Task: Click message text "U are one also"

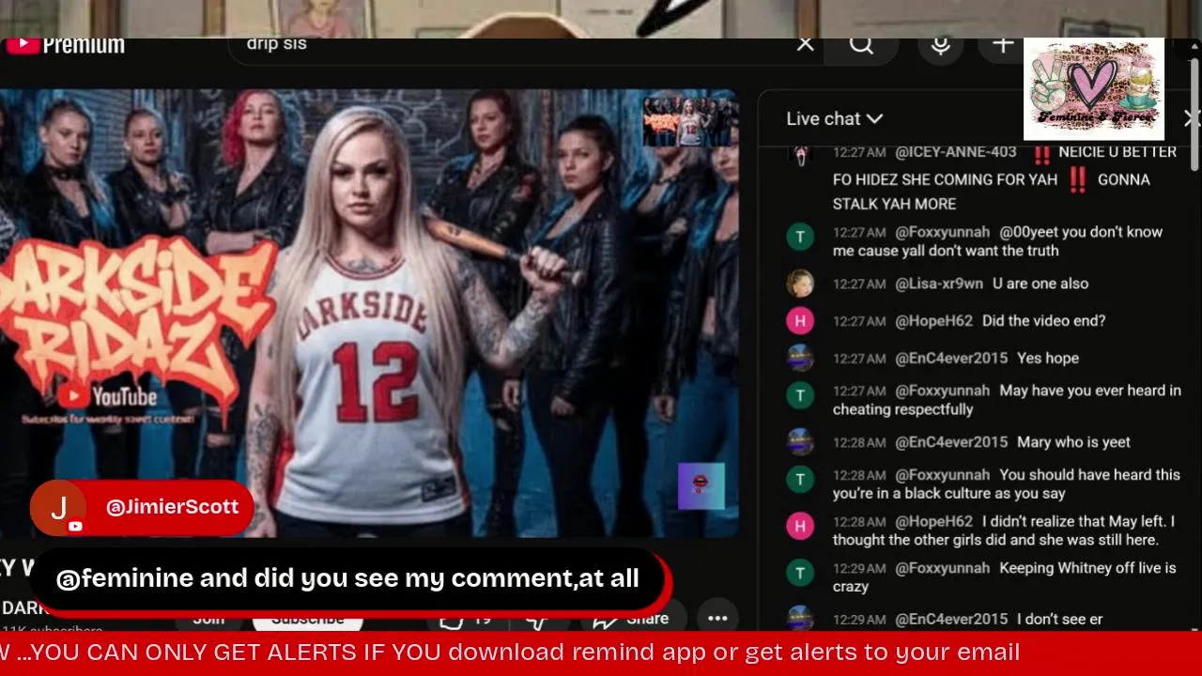Action: pyautogui.click(x=1040, y=284)
